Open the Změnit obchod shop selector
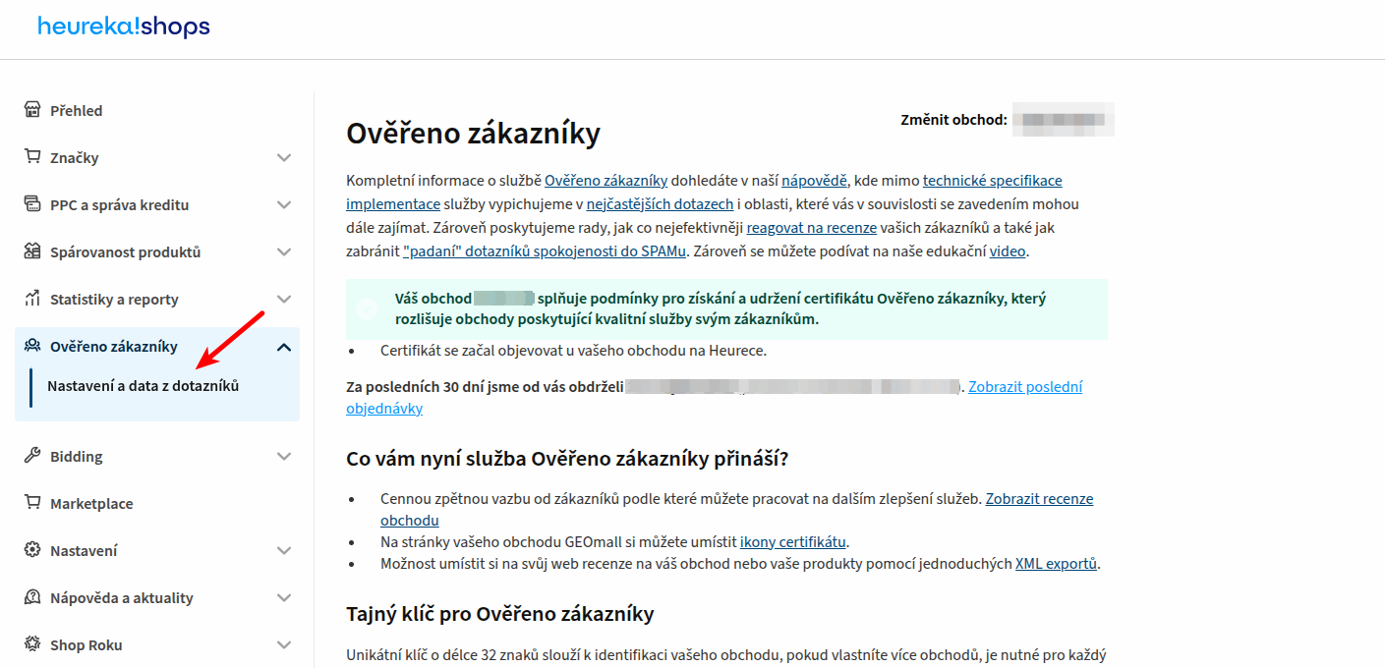Screen dimensions: 1385x668 click(1064, 120)
